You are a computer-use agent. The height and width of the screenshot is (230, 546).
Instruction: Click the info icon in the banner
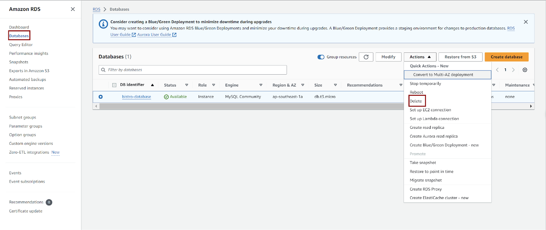click(103, 24)
